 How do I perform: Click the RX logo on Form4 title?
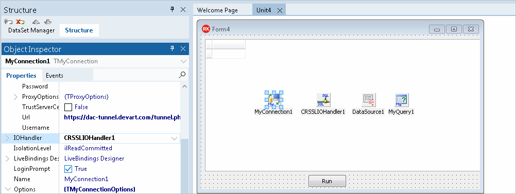(x=206, y=29)
